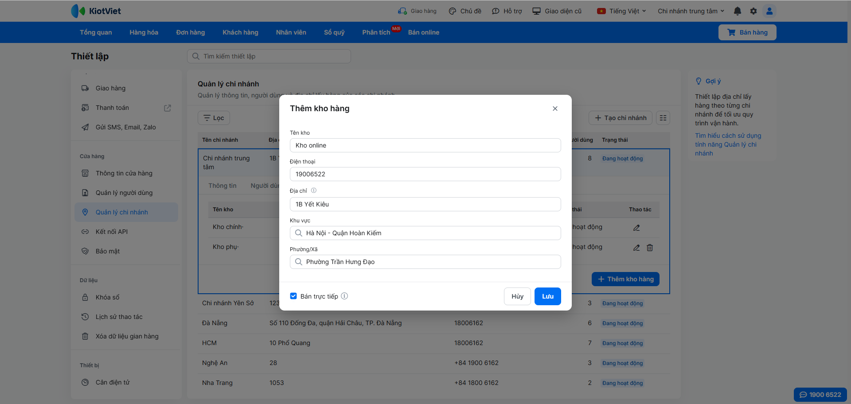
Task: Focus the Tìm kiếm thiết lập search box
Action: (x=269, y=56)
